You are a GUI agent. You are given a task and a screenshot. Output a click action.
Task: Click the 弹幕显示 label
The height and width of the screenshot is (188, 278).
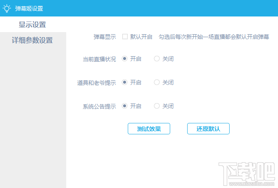click(x=105, y=37)
